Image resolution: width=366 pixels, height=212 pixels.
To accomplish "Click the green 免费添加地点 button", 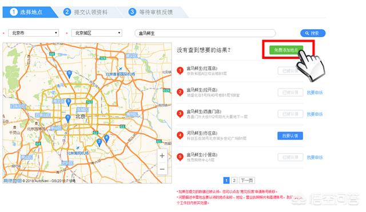I will (286, 50).
